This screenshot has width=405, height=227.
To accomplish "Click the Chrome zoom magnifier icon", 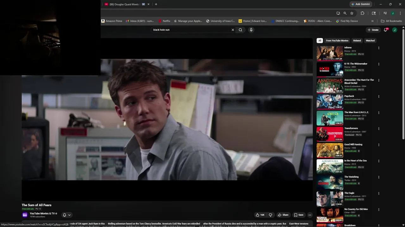I will pos(345,13).
